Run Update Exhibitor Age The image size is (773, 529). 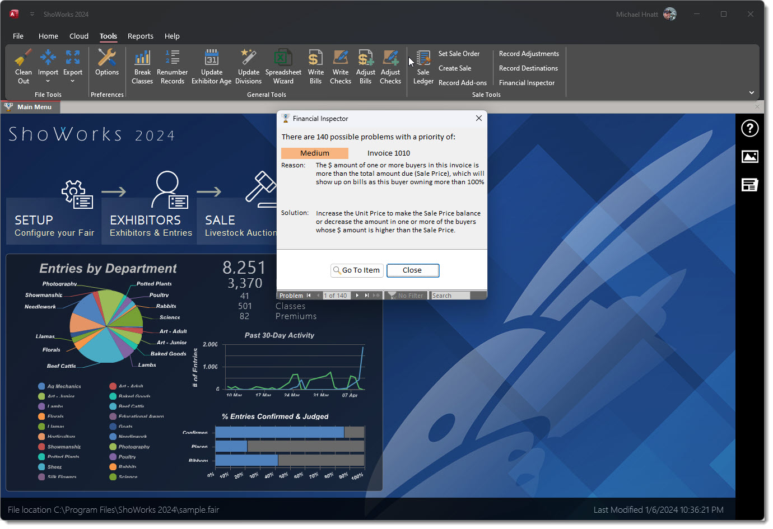pyautogui.click(x=211, y=66)
